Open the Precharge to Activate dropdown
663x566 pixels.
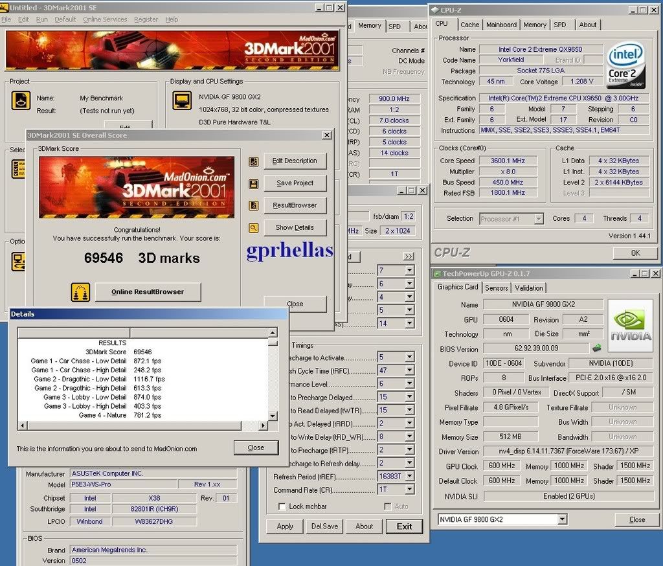click(x=409, y=357)
